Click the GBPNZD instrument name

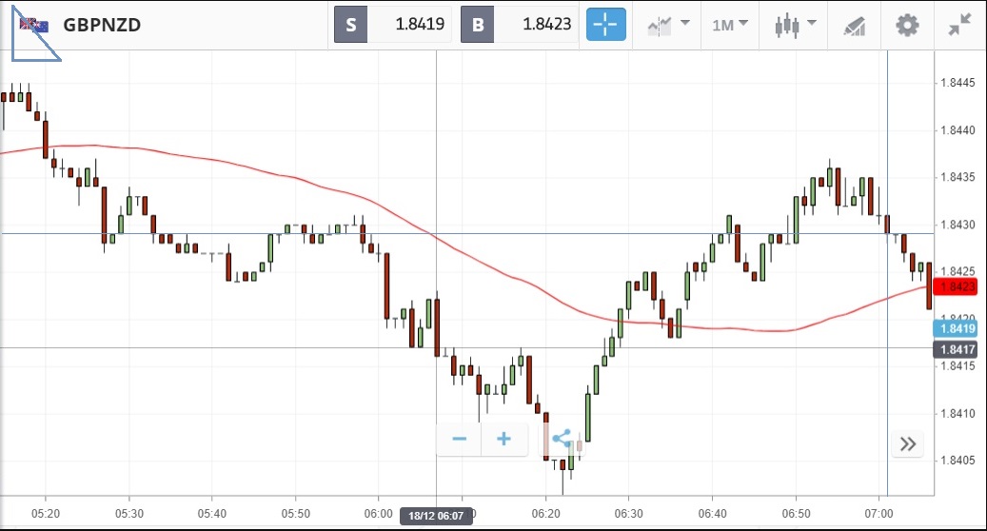[102, 26]
